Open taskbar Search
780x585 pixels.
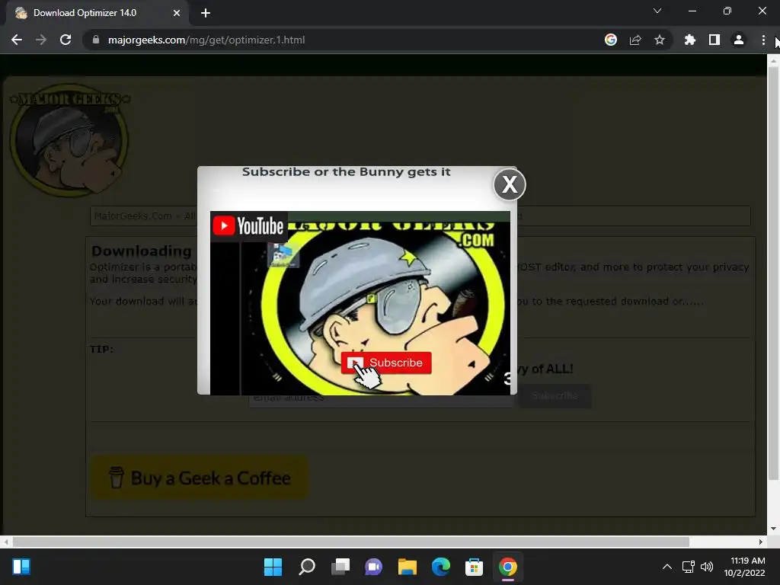[x=306, y=567]
